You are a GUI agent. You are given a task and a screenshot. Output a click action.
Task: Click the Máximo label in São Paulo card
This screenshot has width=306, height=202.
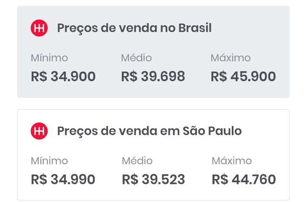coord(232,161)
